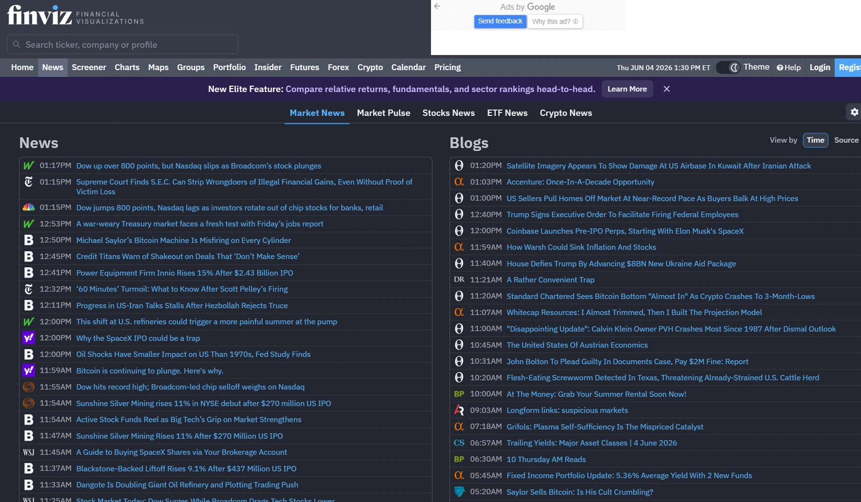Focus the ticker search input field
Screen dimensions: 861x502
click(122, 44)
